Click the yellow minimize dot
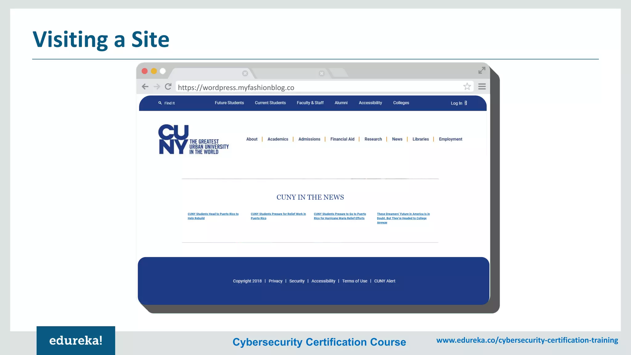 (154, 71)
